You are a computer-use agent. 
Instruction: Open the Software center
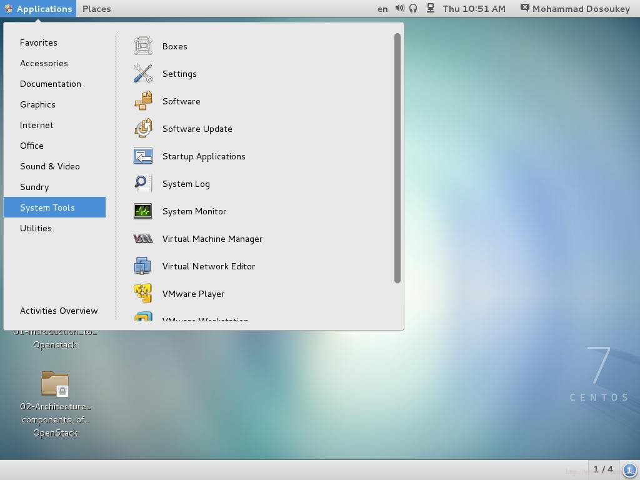(181, 101)
